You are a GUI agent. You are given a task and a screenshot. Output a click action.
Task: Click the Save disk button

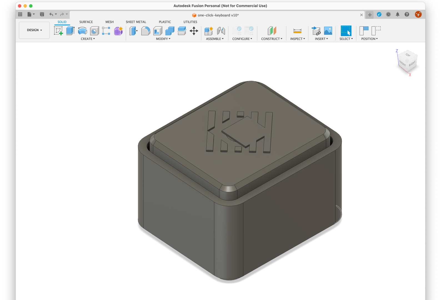(42, 14)
